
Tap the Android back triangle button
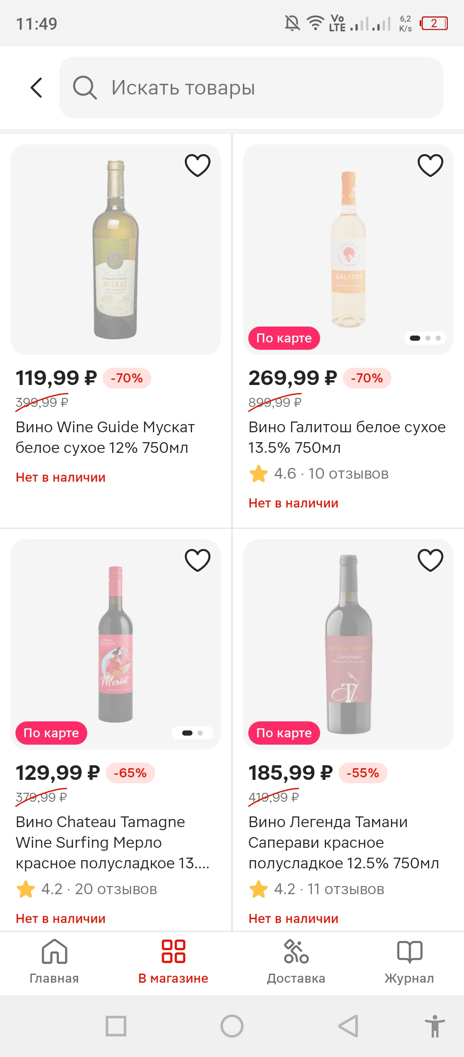(x=348, y=1026)
